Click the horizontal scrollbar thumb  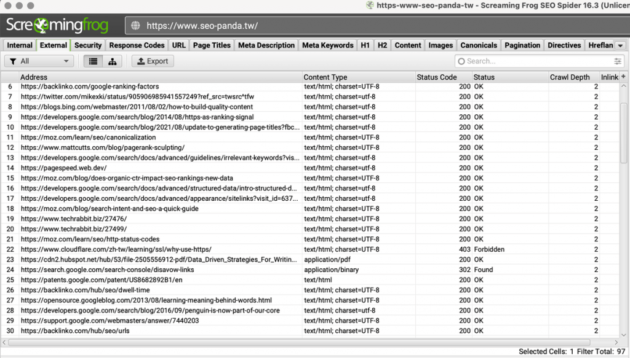(299, 343)
